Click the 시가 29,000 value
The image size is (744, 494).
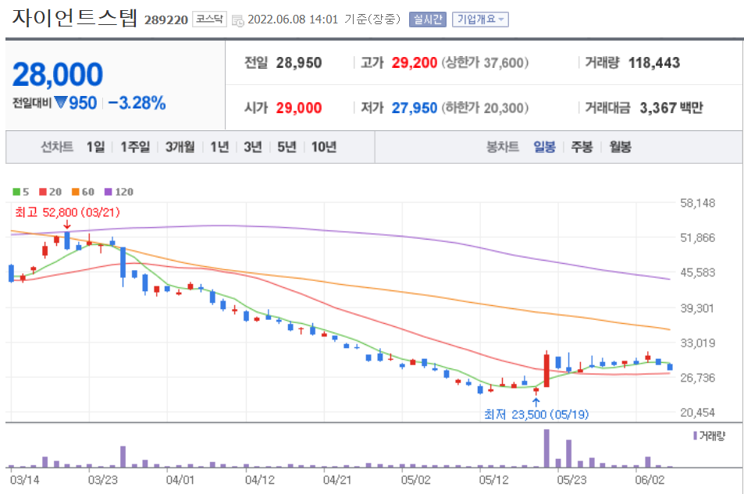pos(299,108)
